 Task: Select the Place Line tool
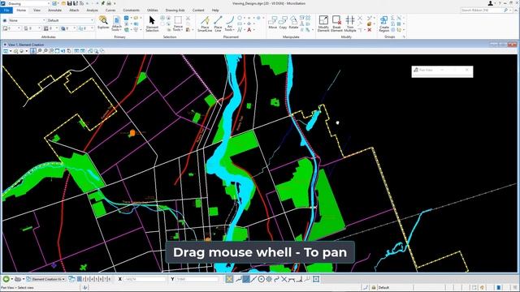pos(218,24)
